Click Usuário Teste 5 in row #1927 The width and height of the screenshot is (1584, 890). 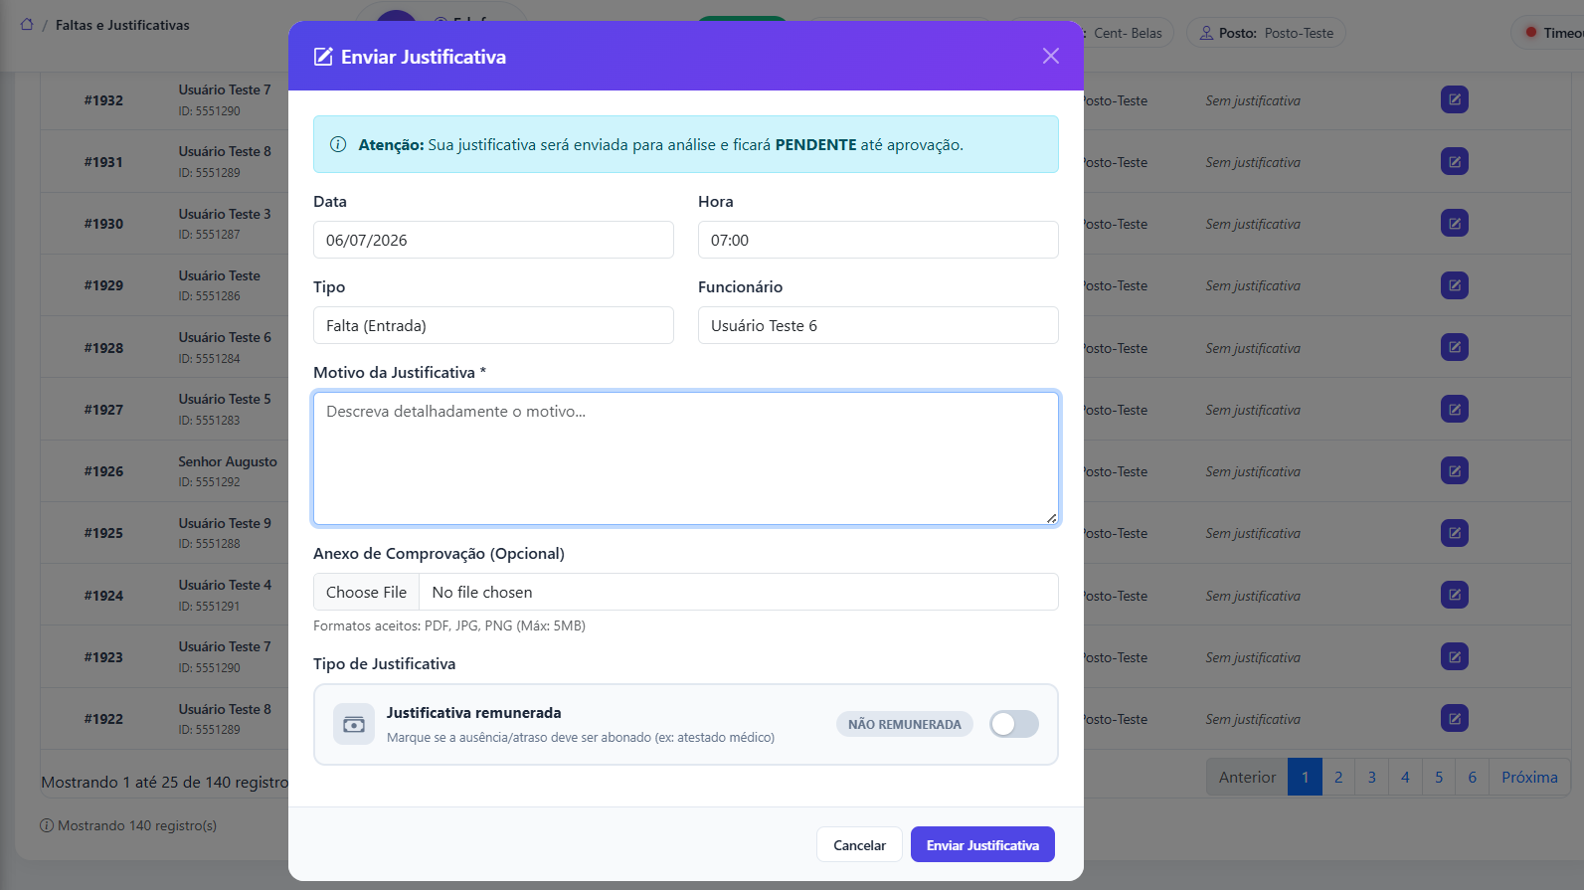[225, 399]
